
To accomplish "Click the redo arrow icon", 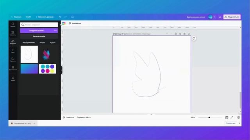I will 66,17.
